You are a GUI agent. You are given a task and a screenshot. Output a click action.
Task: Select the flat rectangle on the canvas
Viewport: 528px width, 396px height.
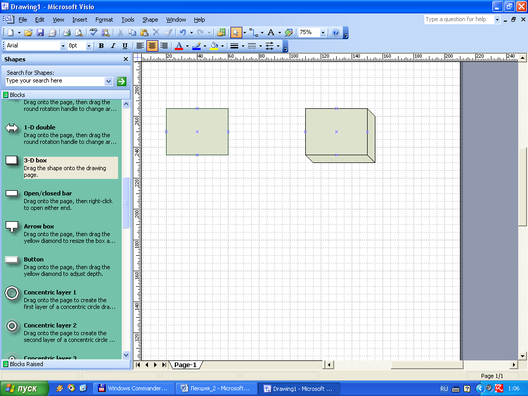coord(197,131)
